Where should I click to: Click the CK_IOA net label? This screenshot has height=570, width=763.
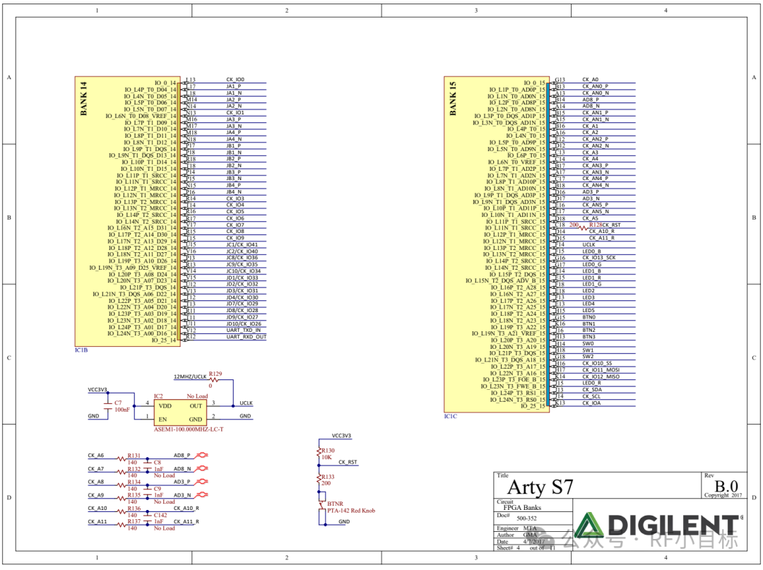click(x=591, y=403)
